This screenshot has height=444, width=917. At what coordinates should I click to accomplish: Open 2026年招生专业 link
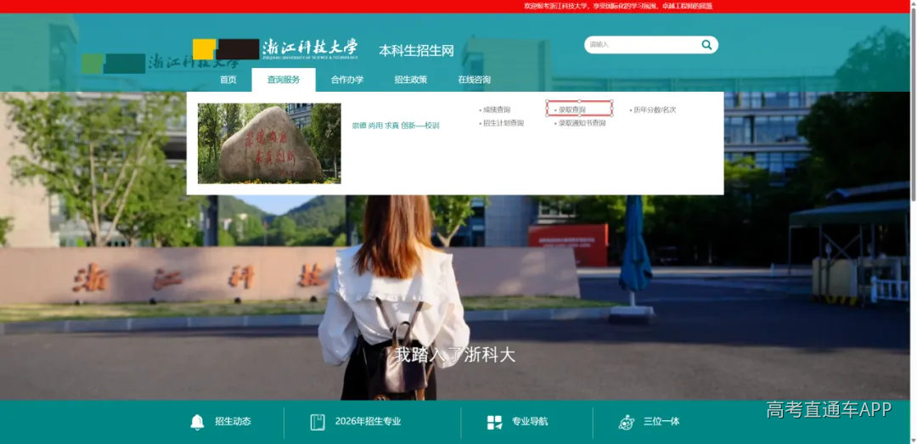click(368, 421)
